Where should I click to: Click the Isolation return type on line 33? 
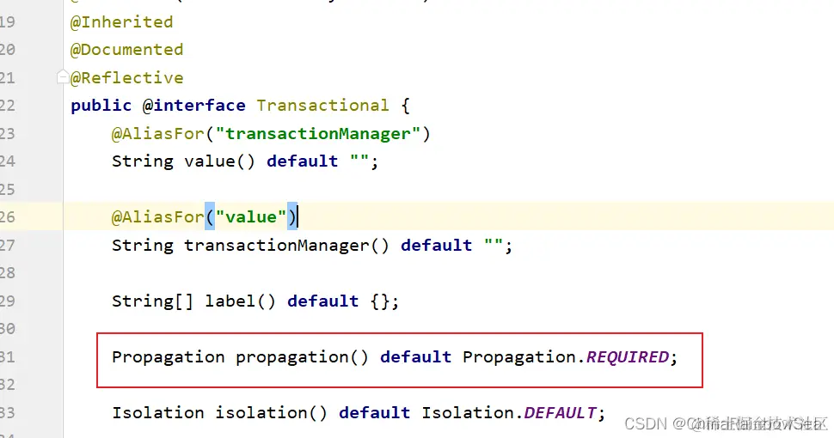coord(158,412)
